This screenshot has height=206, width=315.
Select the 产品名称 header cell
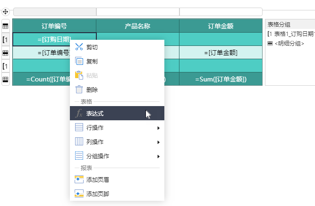click(x=137, y=26)
